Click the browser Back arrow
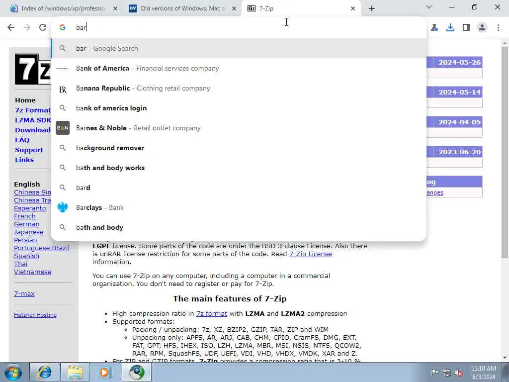The width and height of the screenshot is (509, 382). [11, 27]
